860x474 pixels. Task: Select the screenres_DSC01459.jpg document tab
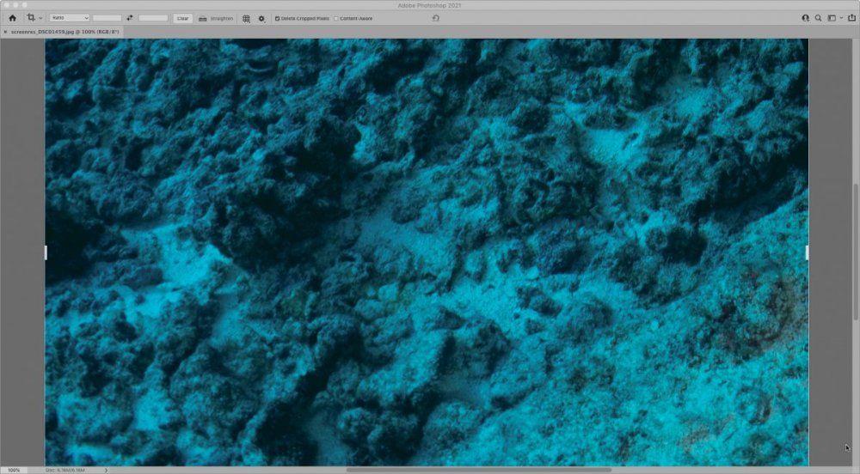coord(64,32)
